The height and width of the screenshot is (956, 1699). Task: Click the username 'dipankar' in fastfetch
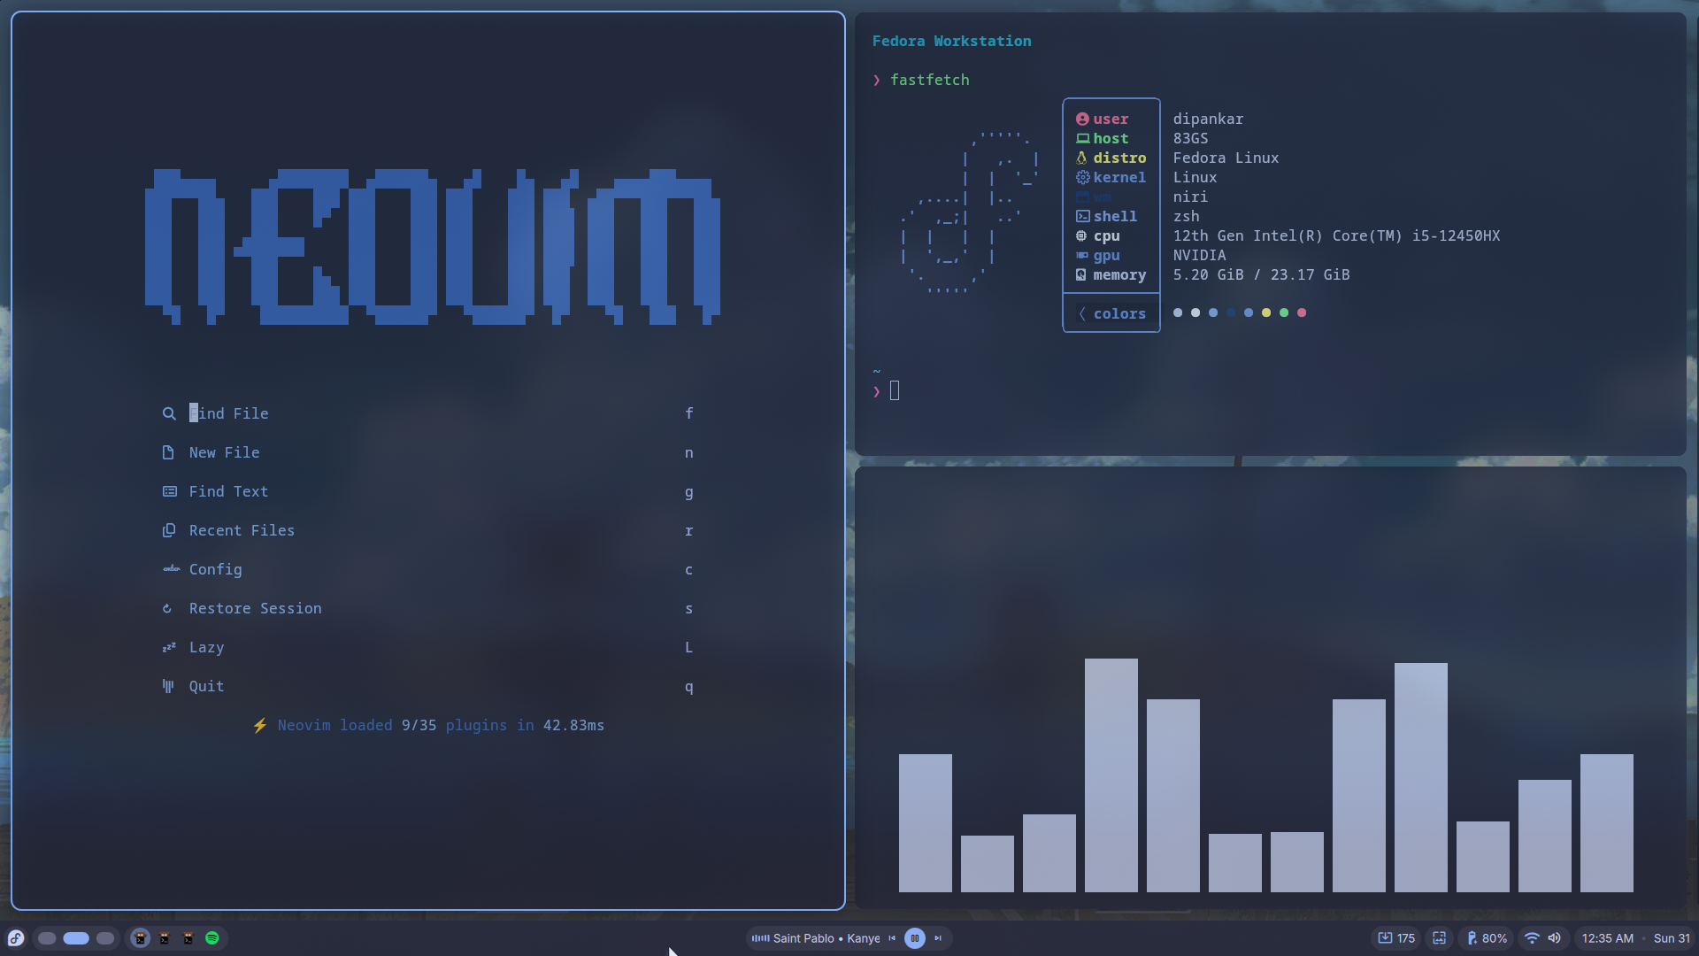(1208, 119)
